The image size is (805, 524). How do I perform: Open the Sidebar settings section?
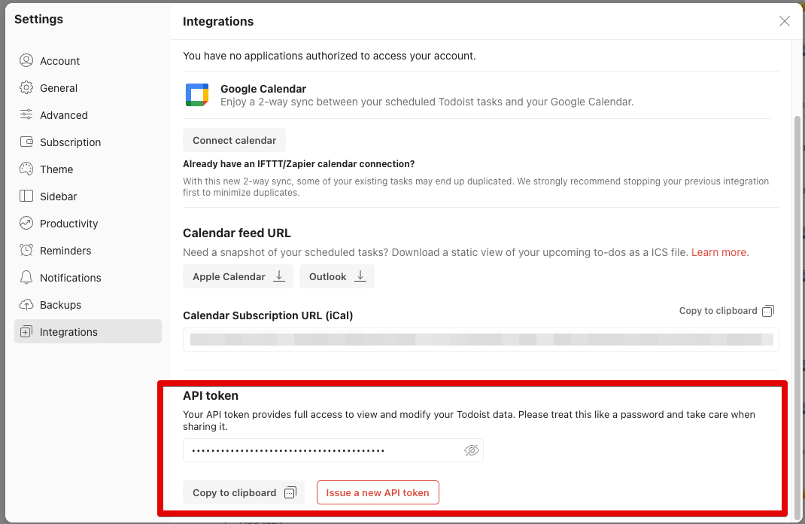(x=59, y=196)
